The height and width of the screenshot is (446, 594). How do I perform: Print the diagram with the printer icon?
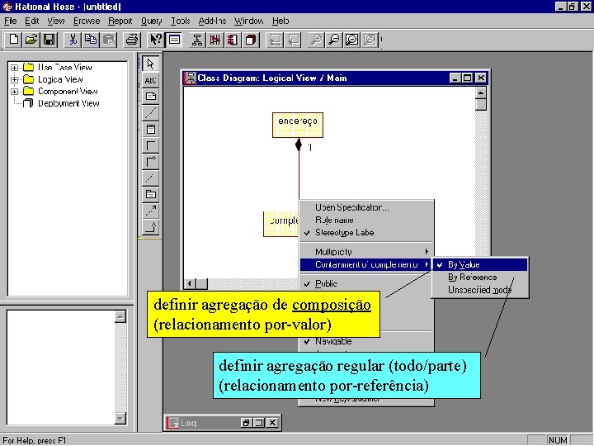[132, 40]
